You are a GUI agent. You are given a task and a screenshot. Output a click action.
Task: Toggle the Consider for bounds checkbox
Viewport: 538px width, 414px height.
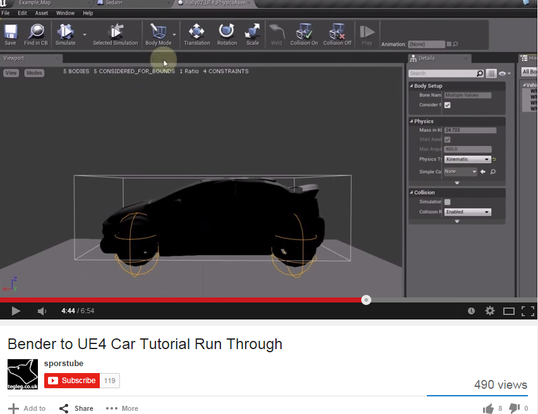tap(448, 105)
